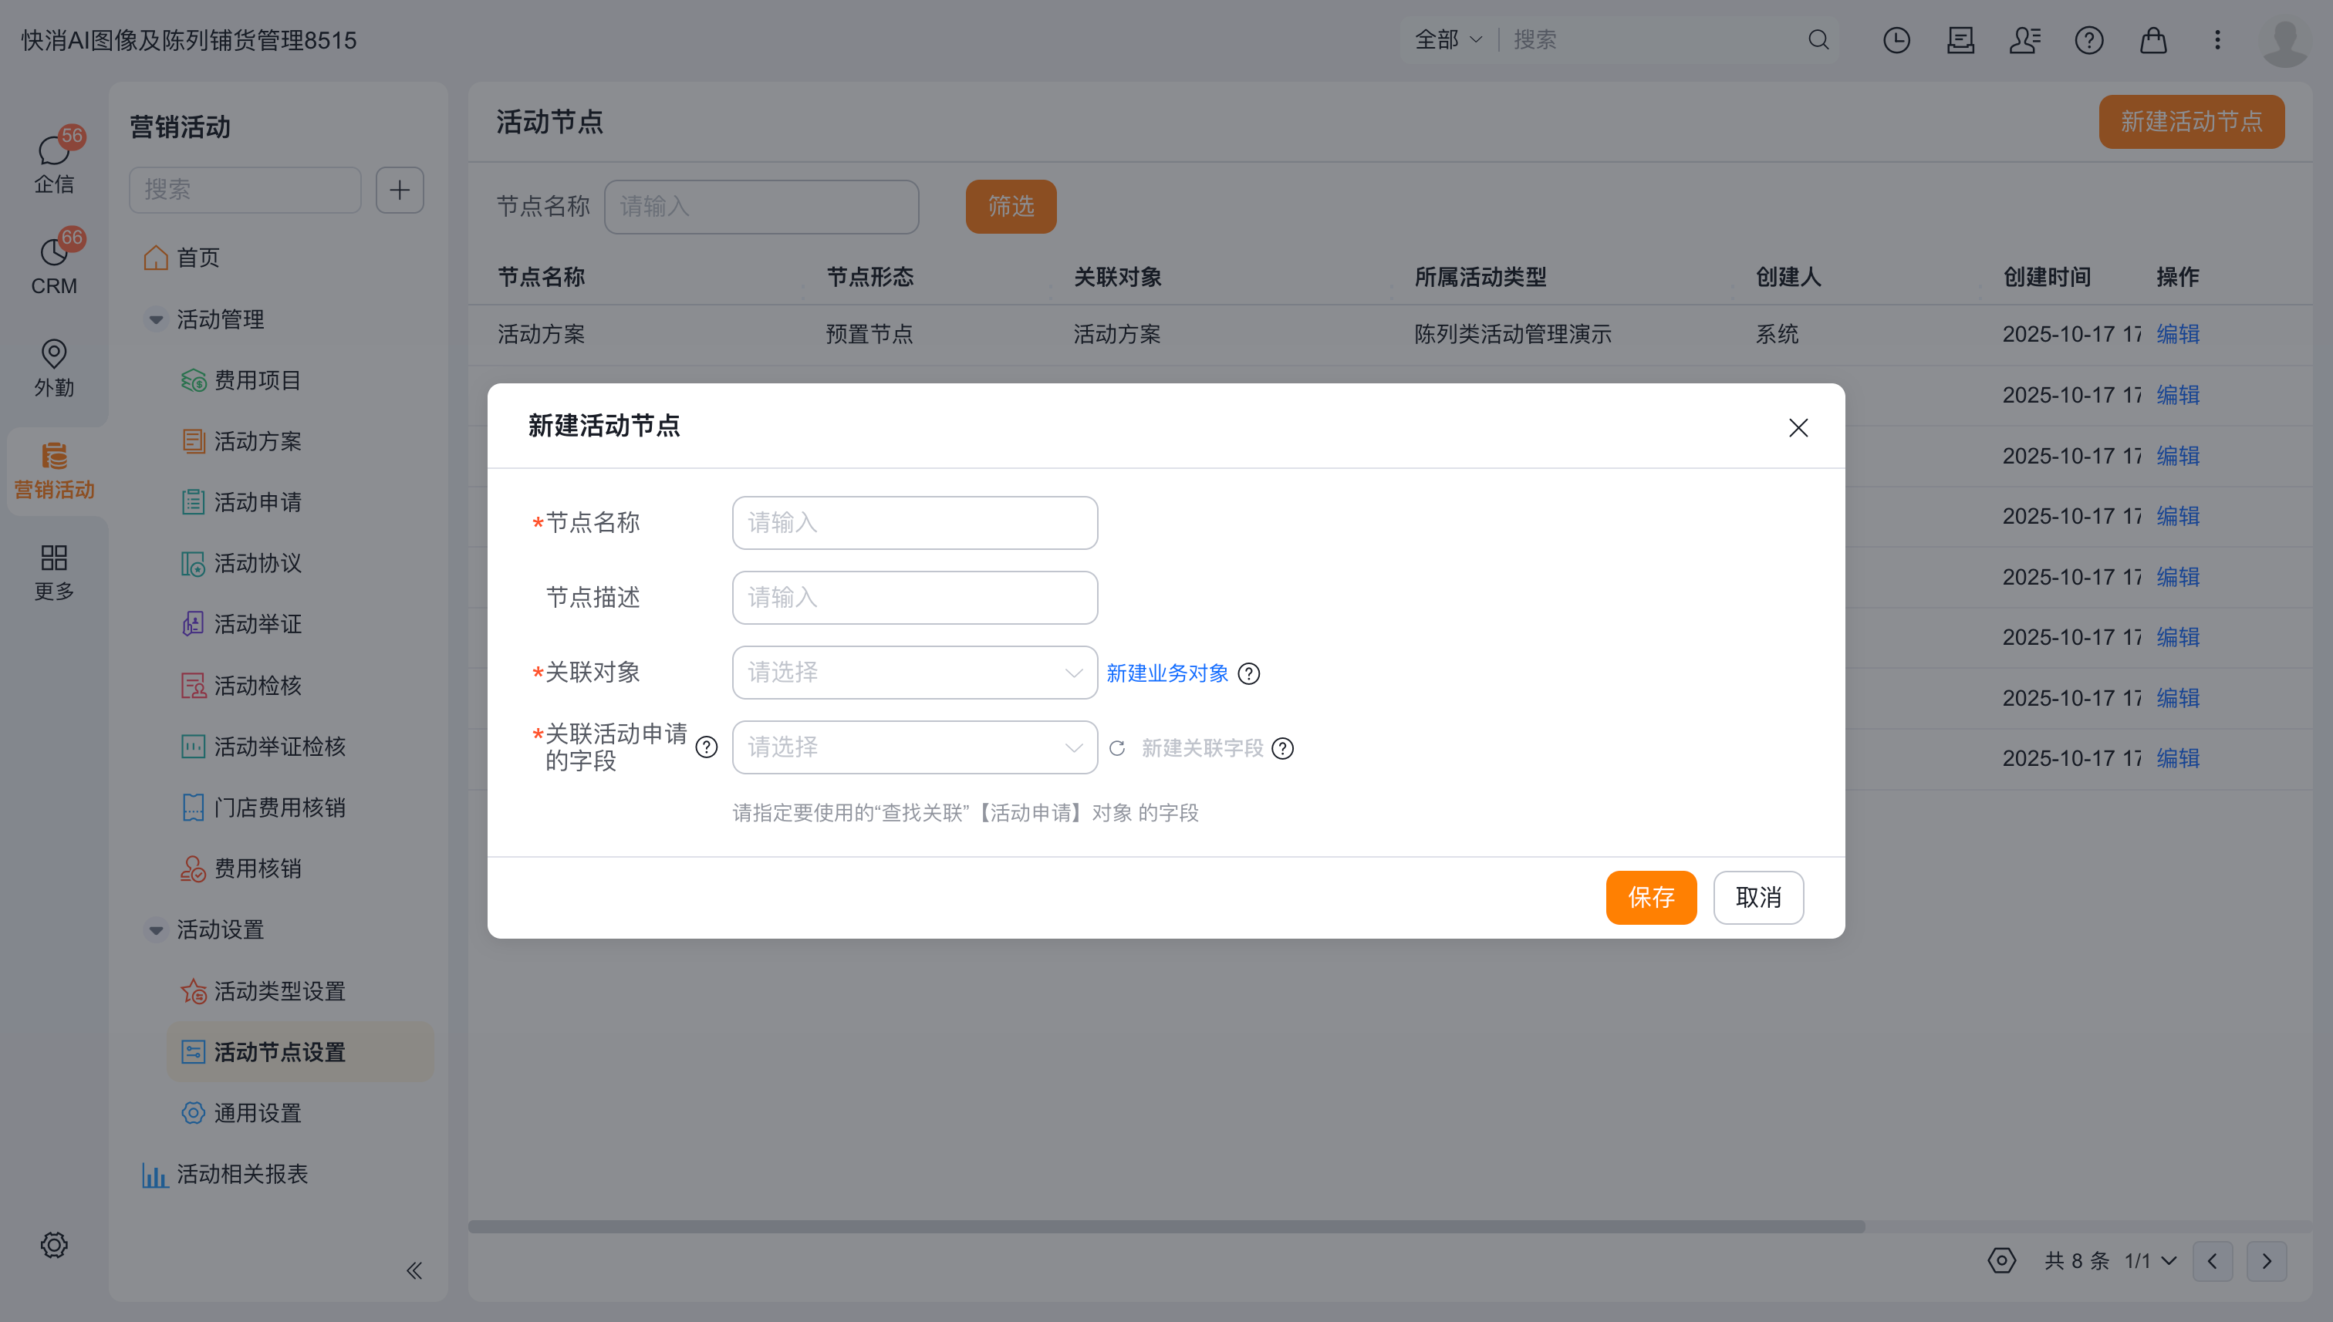This screenshot has width=2333, height=1322.
Task: Open the 关联活动申请的字段 dropdown
Action: coord(914,747)
